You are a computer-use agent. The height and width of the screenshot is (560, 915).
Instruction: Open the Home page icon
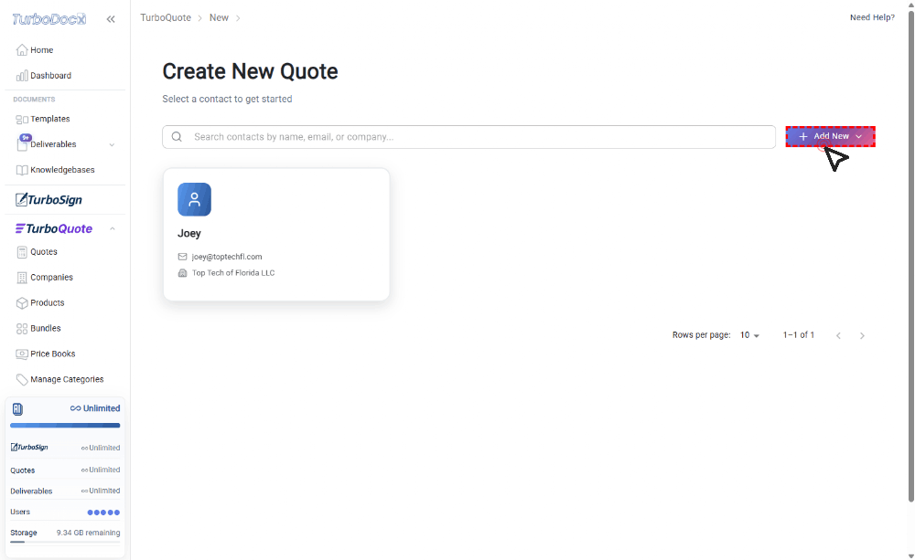[x=22, y=50]
